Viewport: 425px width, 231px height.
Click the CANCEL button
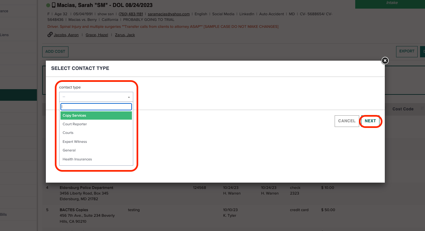(347, 121)
